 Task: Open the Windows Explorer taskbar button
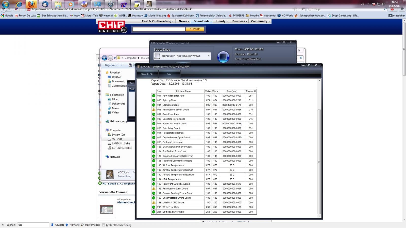click(x=58, y=4)
